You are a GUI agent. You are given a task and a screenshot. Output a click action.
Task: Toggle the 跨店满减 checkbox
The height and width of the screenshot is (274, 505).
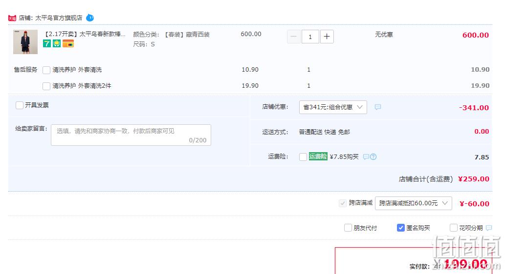click(343, 203)
